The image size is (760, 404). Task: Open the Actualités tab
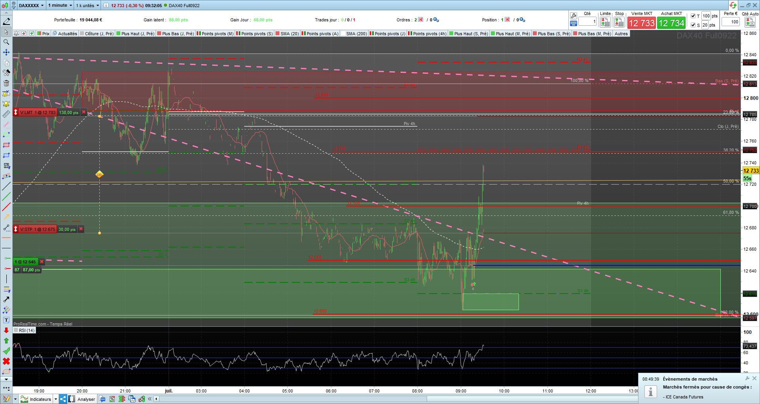65,34
